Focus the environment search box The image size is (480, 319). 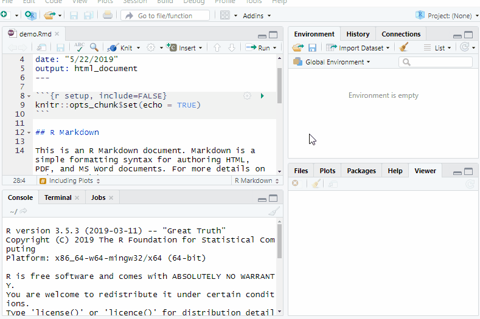coord(436,62)
